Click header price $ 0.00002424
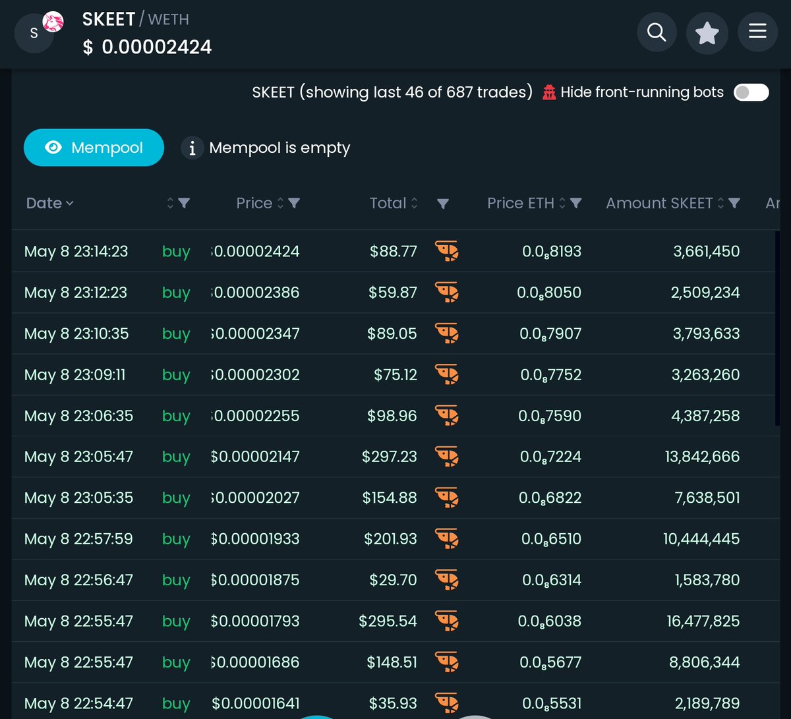 click(x=147, y=47)
